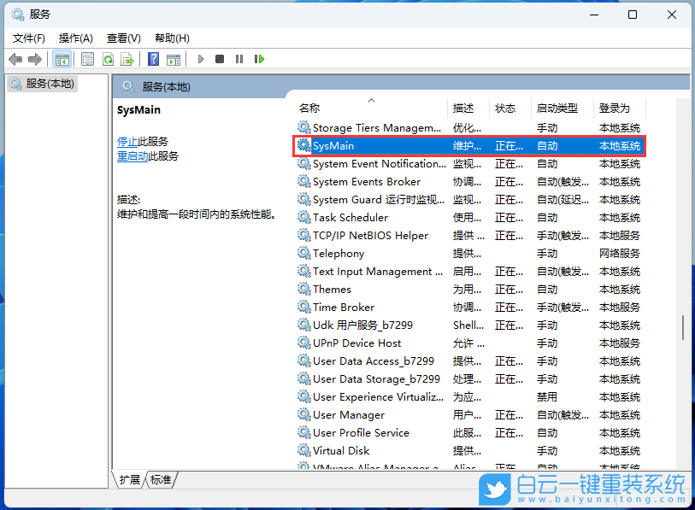Open the 文件 menu
695x510 pixels.
28,38
